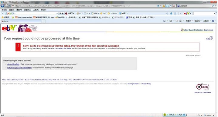218x117 pixels.
Task: Click the browser Forward arrow button
Action: point(6,6)
